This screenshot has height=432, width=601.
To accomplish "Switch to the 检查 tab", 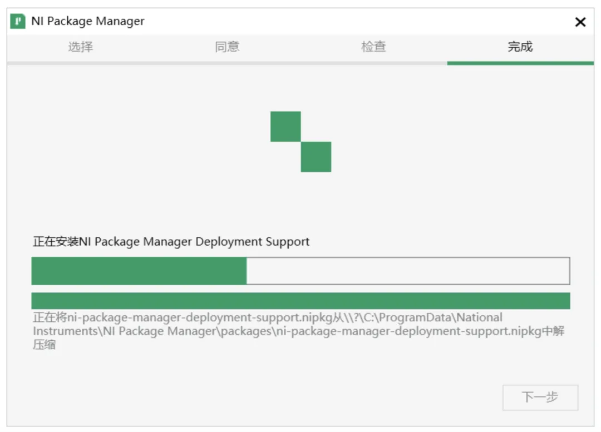I will click(373, 47).
